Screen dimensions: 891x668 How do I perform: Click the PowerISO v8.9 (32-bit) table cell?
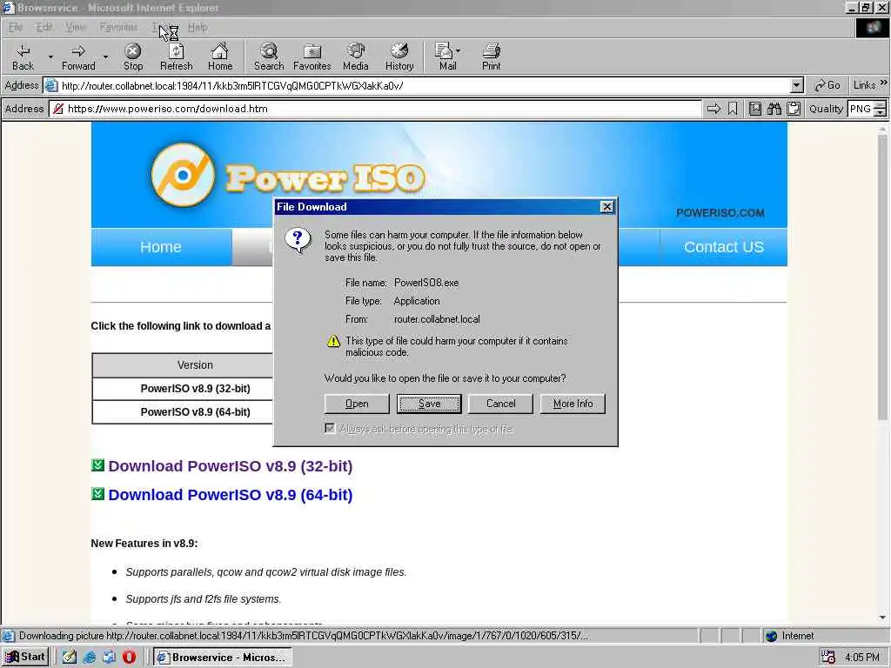click(195, 389)
